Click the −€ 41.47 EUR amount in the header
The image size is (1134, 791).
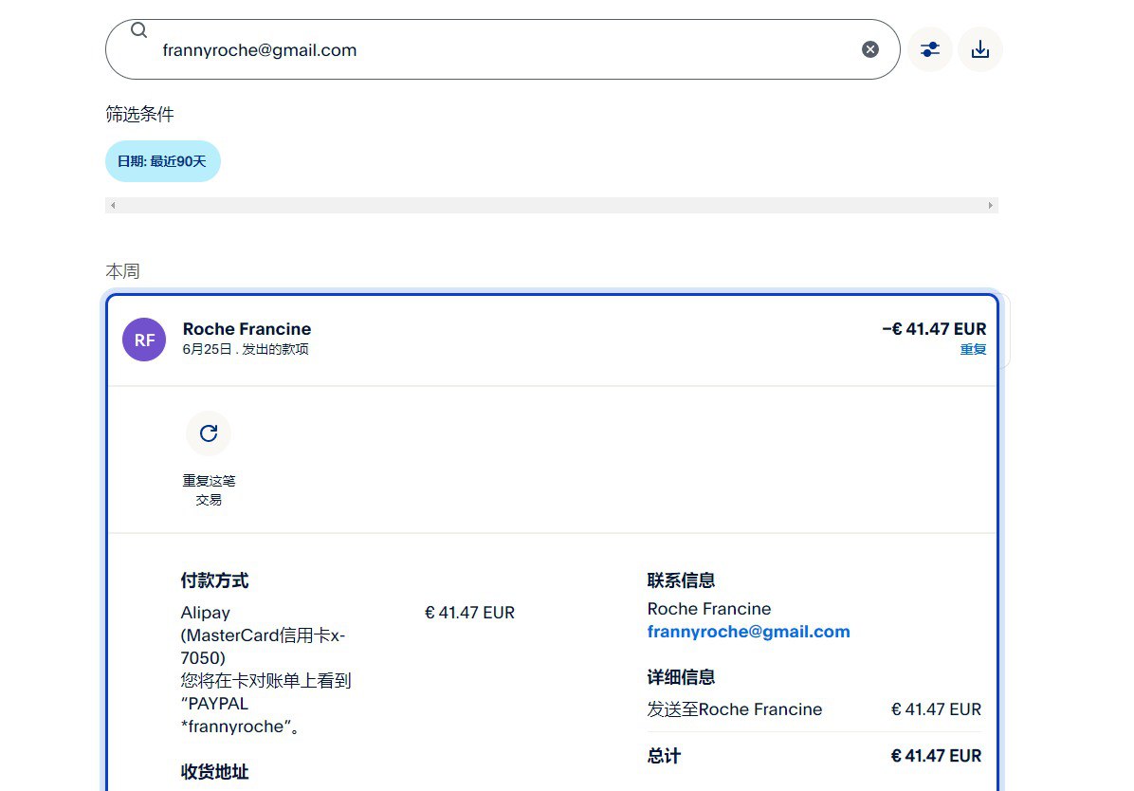933,329
